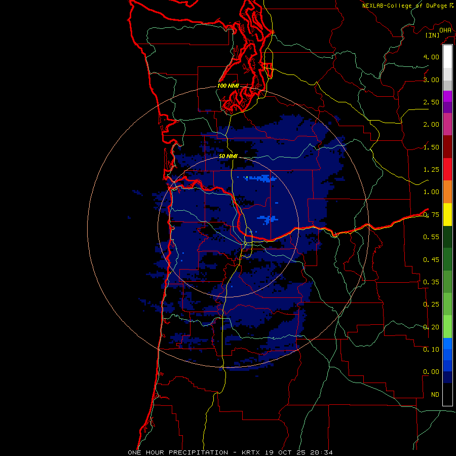Click the ND legend label
The width and height of the screenshot is (456, 456).
coord(435,395)
